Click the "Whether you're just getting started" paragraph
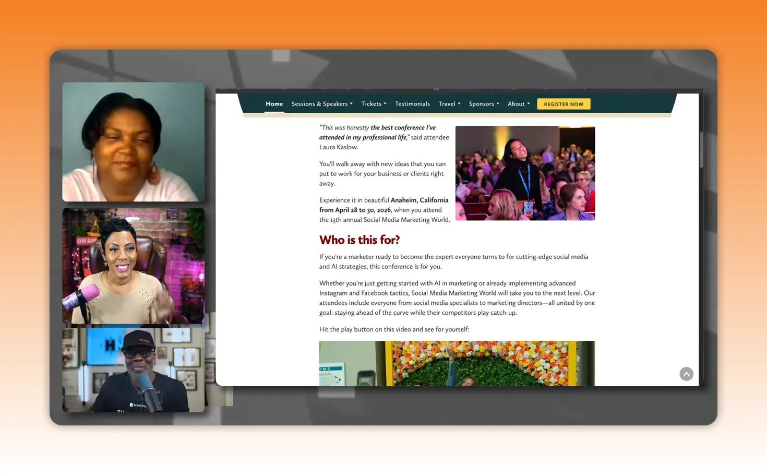Screen dimensions: 767x475 (457, 298)
